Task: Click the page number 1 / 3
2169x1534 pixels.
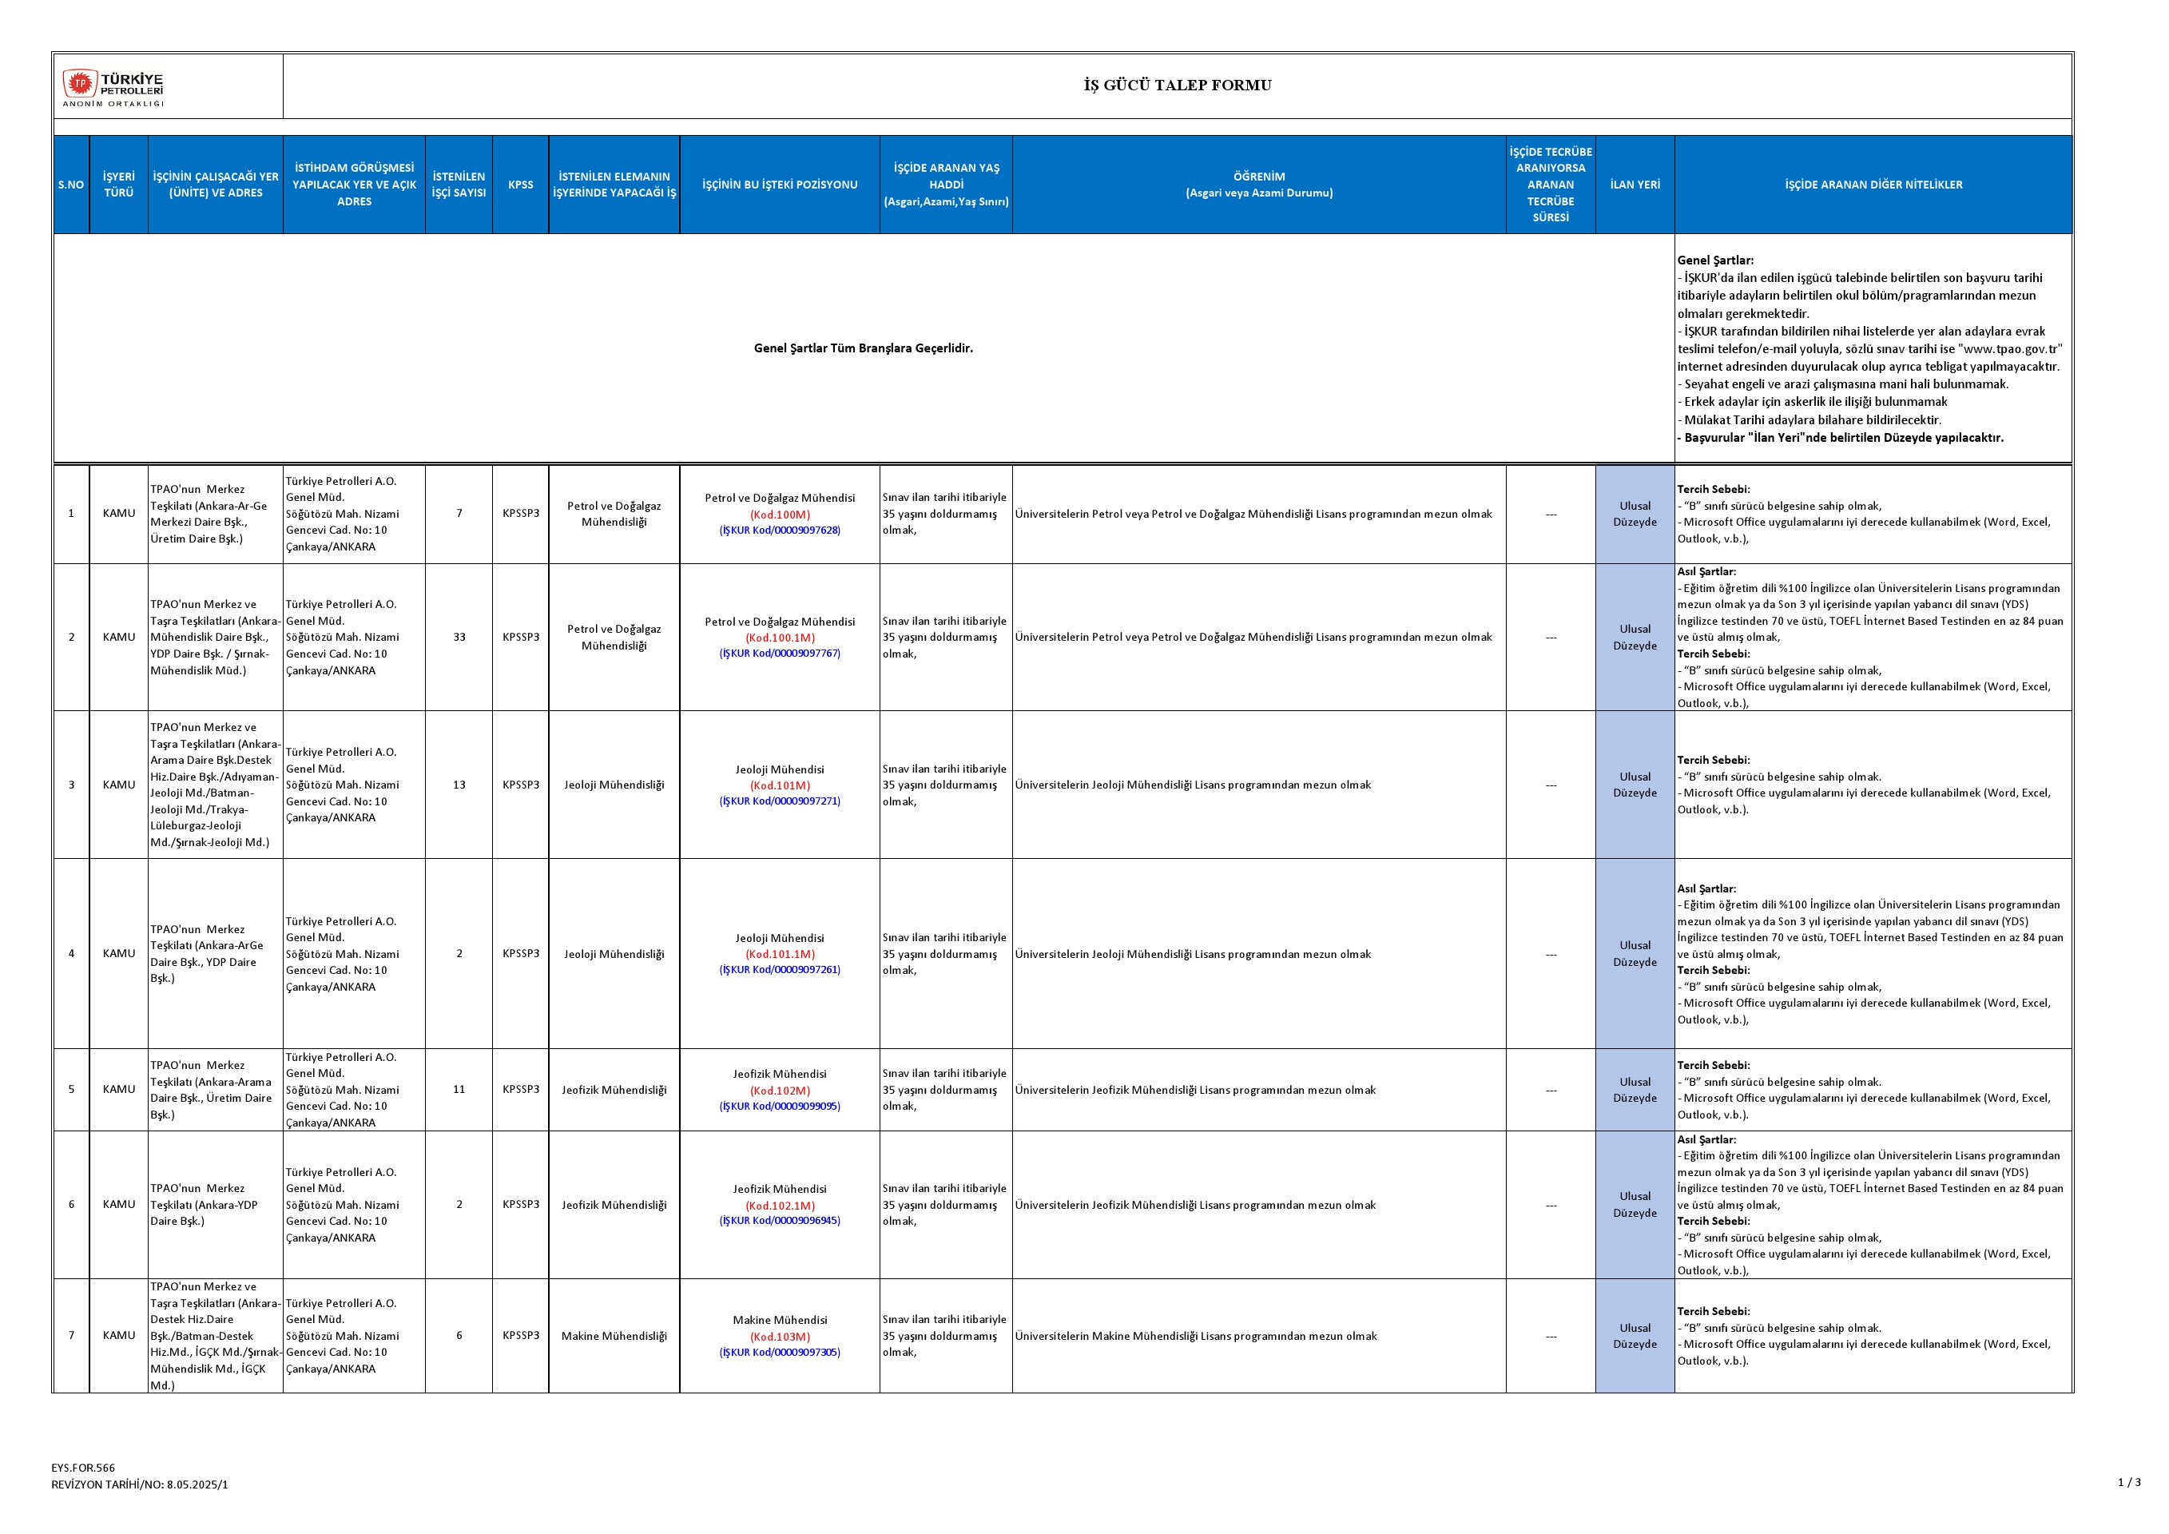Action: [2129, 1483]
